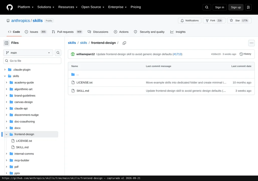Open the appearance settings icon beside Sign up

pos(248,7)
